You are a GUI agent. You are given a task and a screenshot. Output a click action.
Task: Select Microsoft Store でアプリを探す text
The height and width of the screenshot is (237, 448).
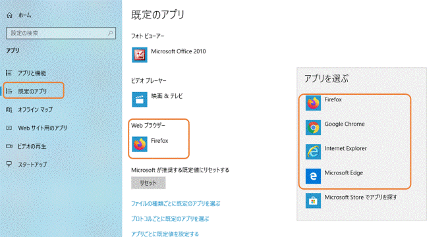tap(360, 197)
